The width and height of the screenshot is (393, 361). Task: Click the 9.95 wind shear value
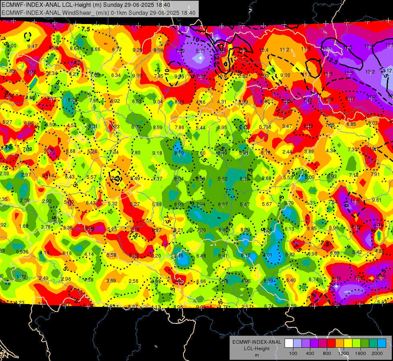click(x=179, y=76)
